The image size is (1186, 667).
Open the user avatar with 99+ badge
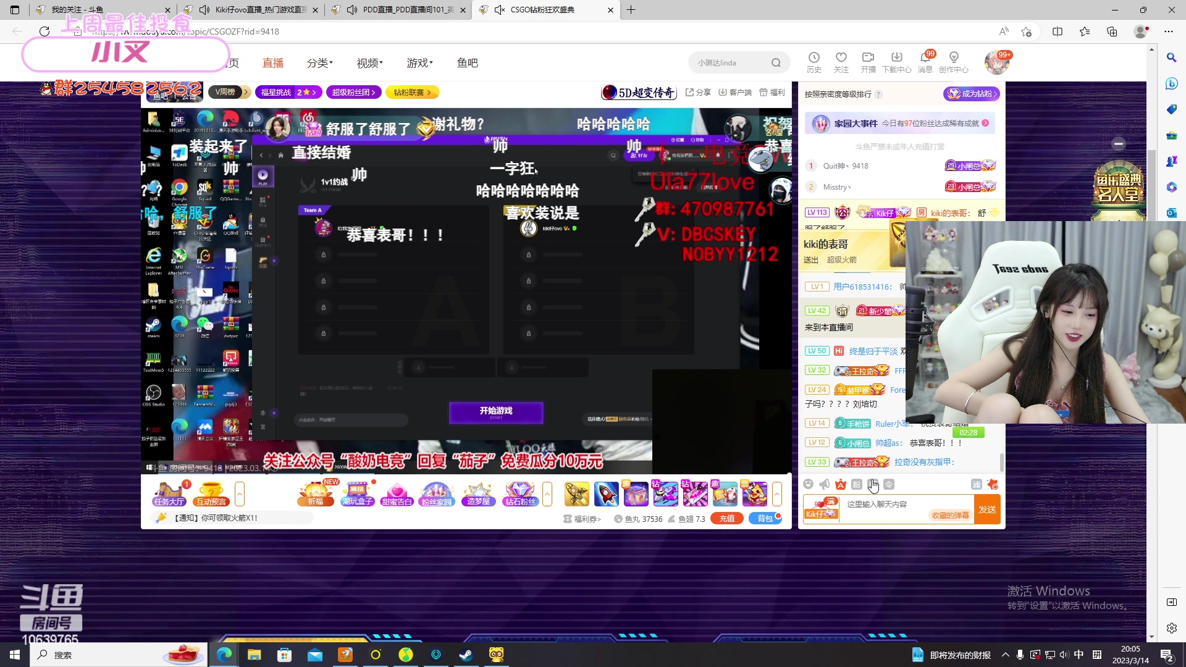[996, 62]
